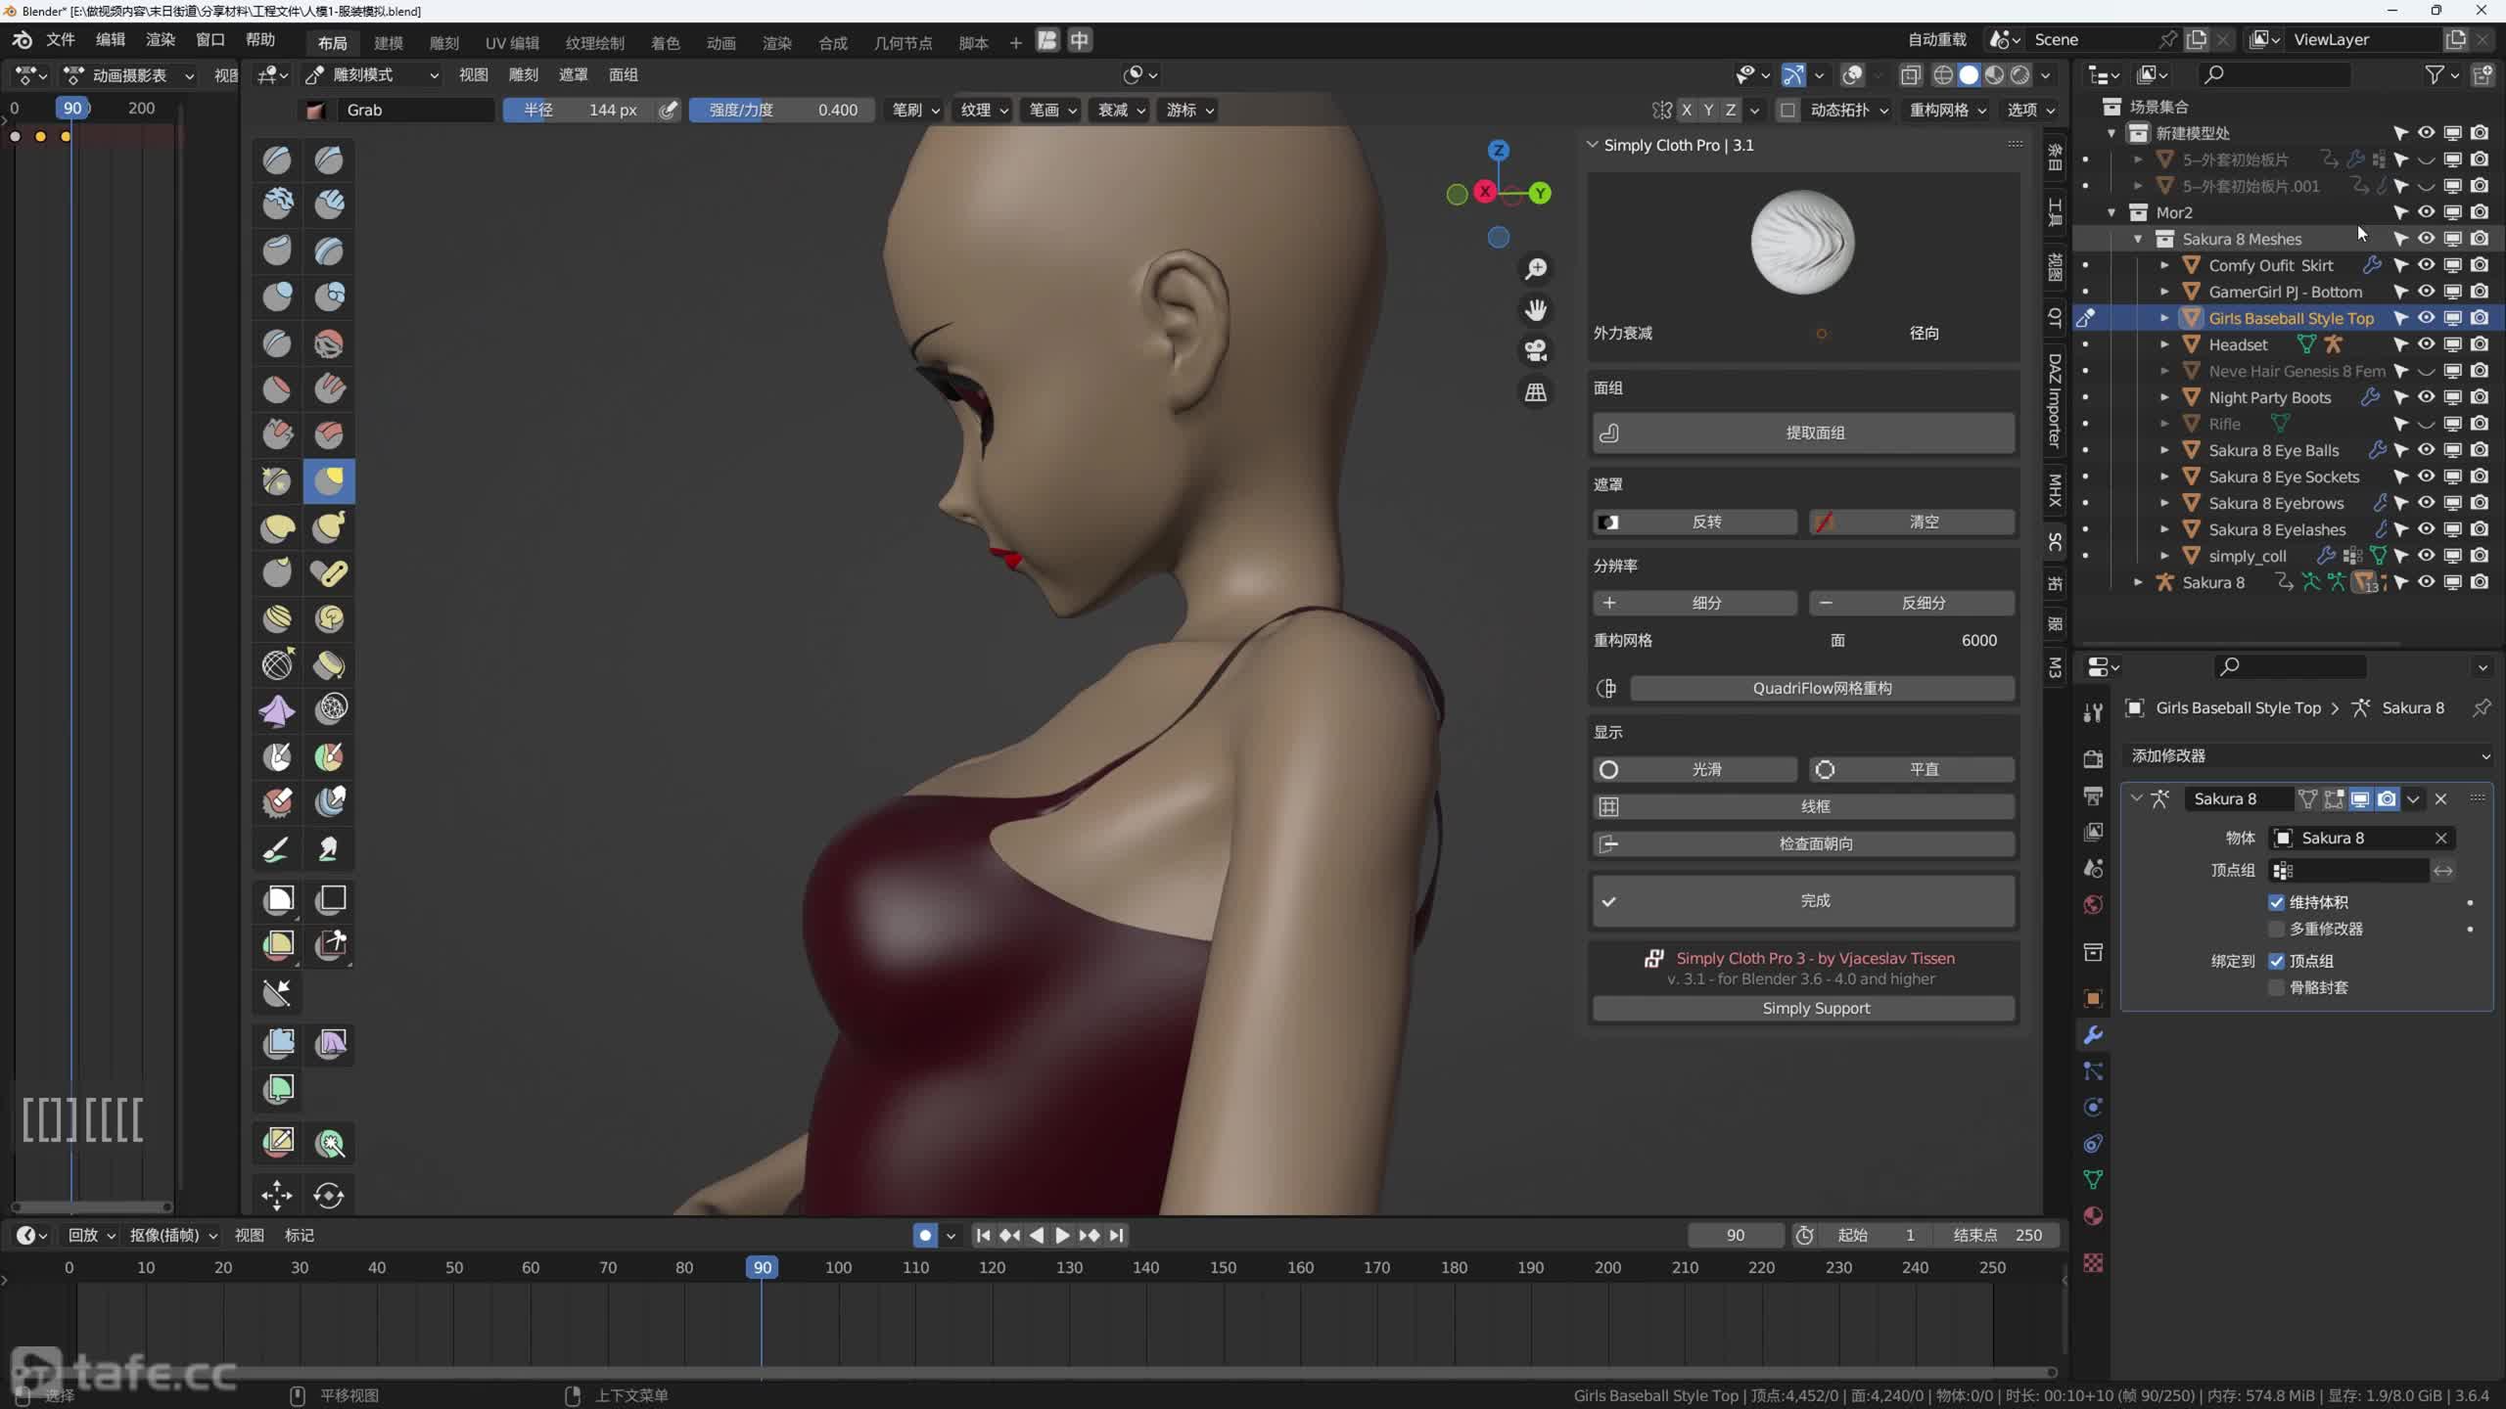Toggle camera view gizmo

(1536, 350)
